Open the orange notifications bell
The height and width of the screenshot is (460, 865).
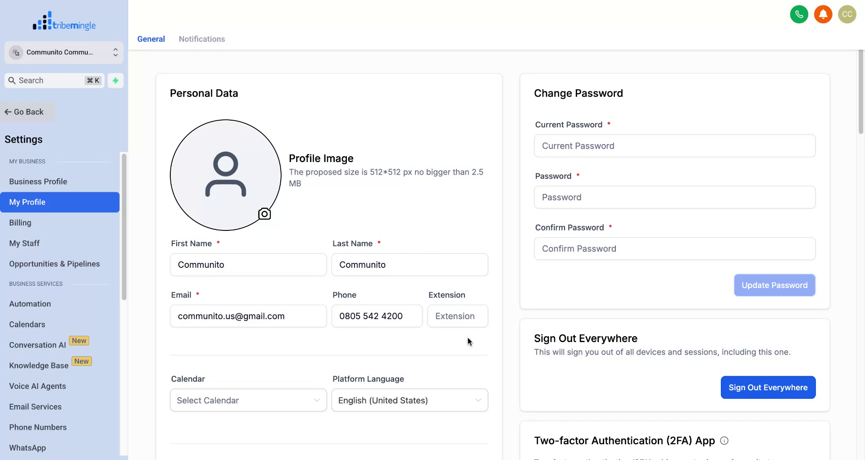pos(823,14)
